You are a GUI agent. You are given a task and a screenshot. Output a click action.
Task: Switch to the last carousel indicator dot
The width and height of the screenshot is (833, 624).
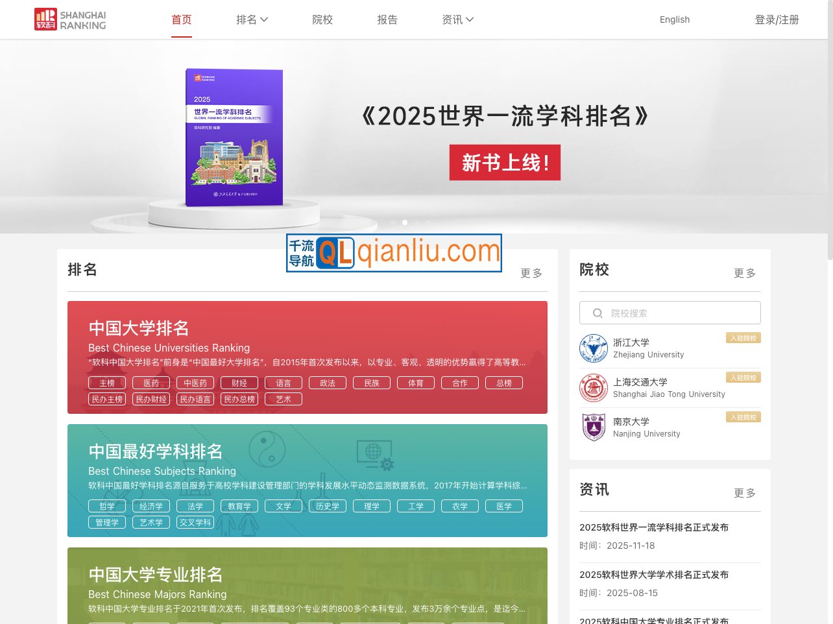pos(428,222)
